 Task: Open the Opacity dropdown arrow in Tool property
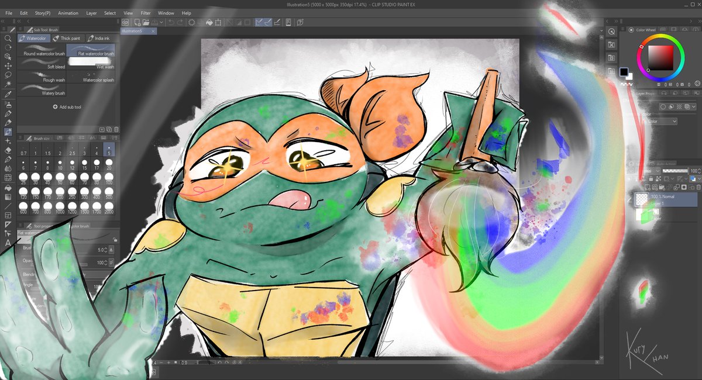click(112, 263)
